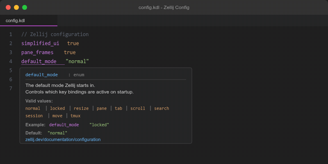Switch to the config.kdl tab
Image resolution: width=328 pixels, height=164 pixels.
point(29,20)
